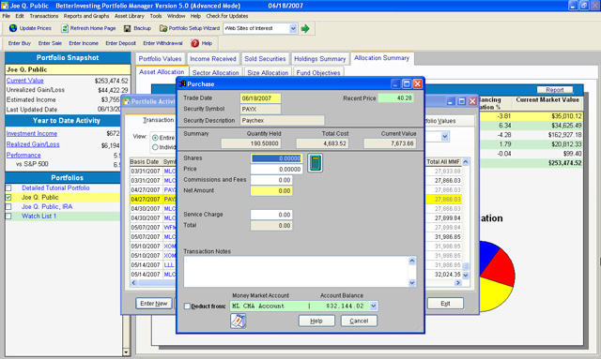Click the Portfolio Activity window title icon
601x359 pixels.
tap(127, 101)
